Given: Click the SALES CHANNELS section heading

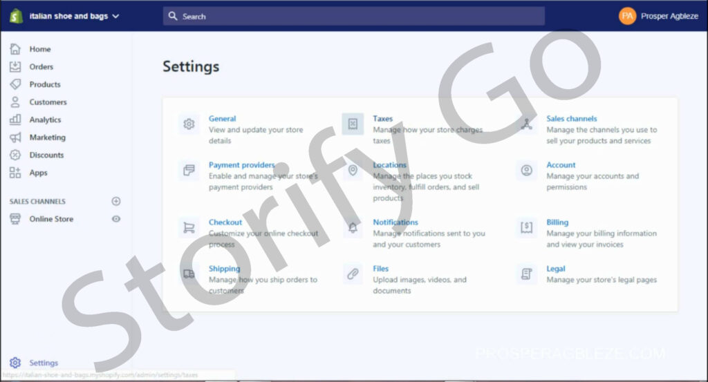Looking at the screenshot, I should coord(37,201).
